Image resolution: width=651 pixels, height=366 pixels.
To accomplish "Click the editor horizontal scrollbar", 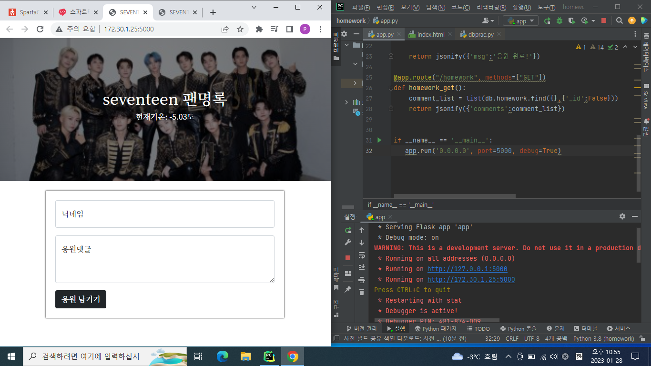I will (x=455, y=196).
